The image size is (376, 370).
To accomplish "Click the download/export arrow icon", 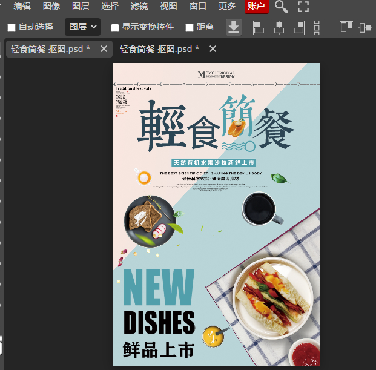I will point(233,27).
